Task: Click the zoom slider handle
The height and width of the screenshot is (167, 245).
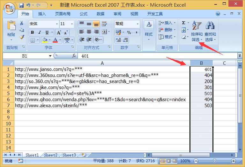Action: (x=214, y=161)
